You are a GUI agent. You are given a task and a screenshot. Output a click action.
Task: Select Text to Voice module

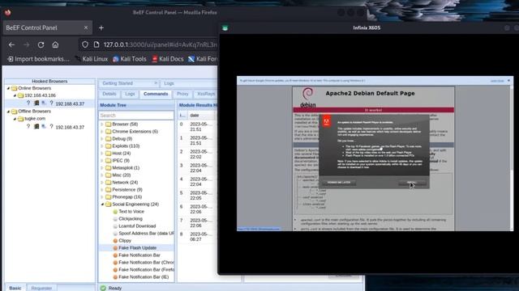[131, 212]
